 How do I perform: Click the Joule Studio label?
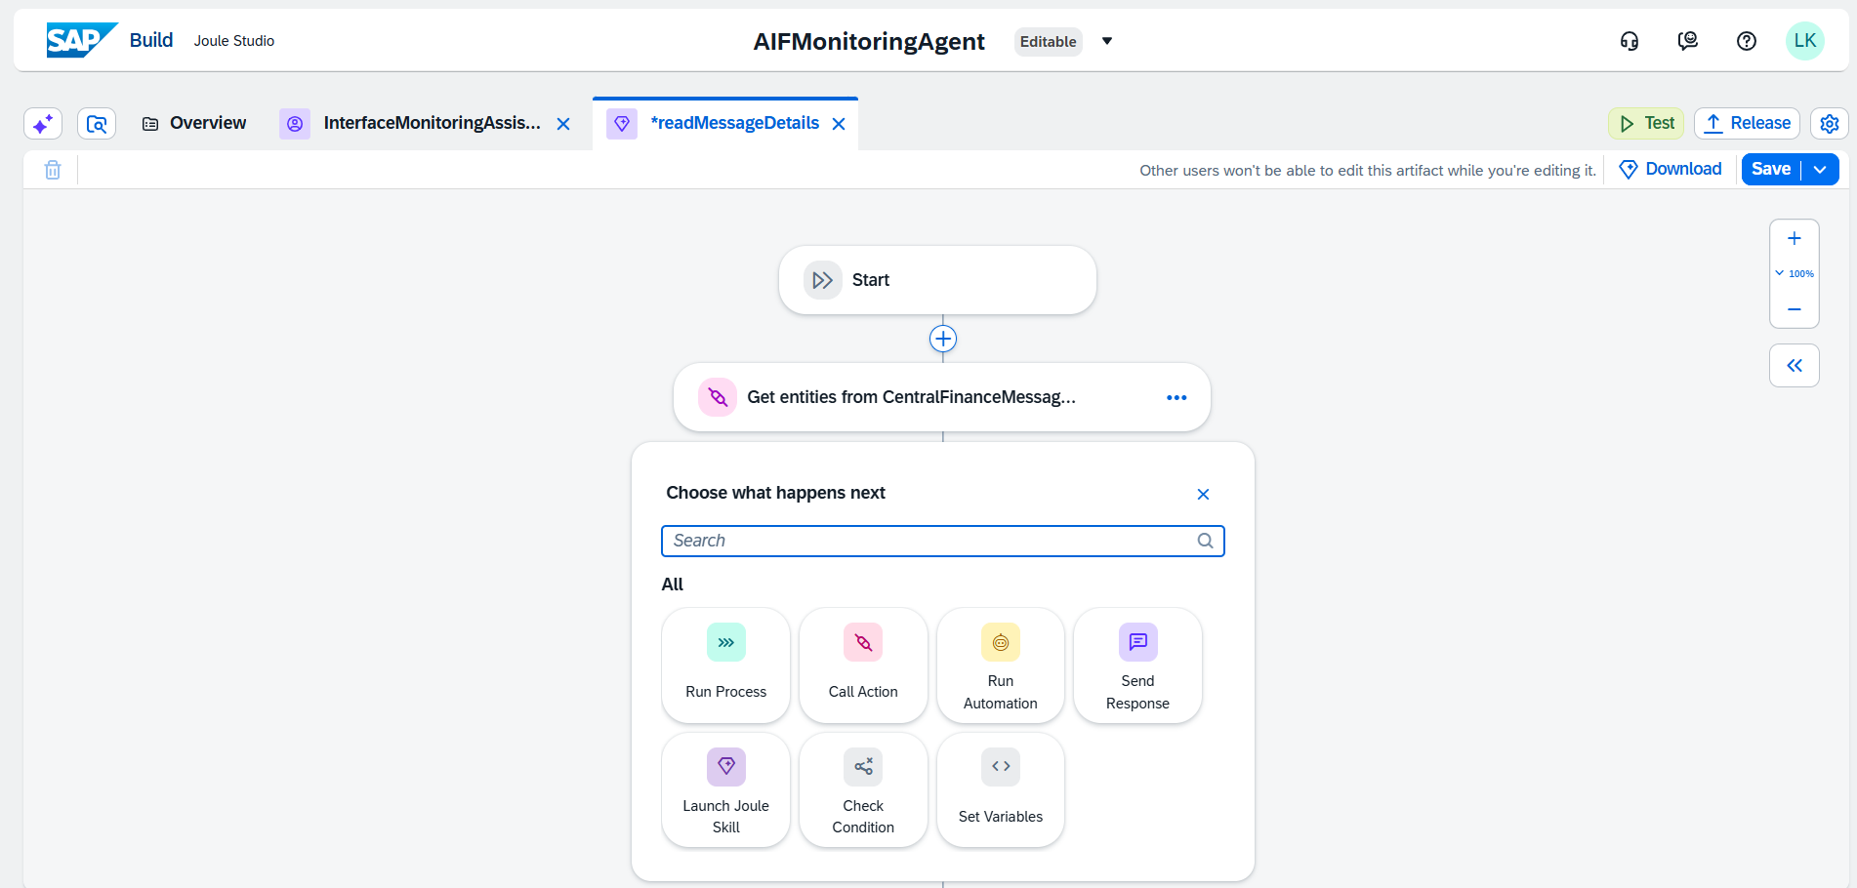point(234,41)
